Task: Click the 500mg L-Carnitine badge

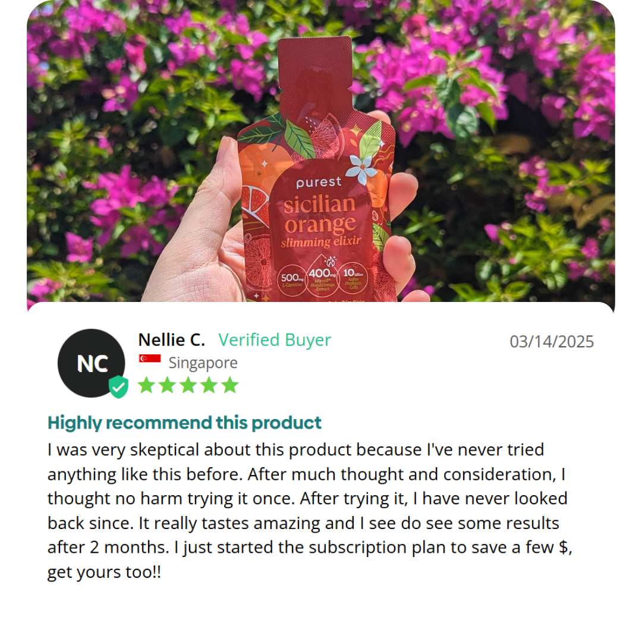Action: tap(292, 279)
